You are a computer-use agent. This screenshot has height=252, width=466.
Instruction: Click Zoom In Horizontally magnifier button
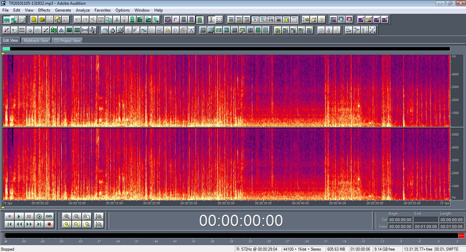(x=67, y=216)
